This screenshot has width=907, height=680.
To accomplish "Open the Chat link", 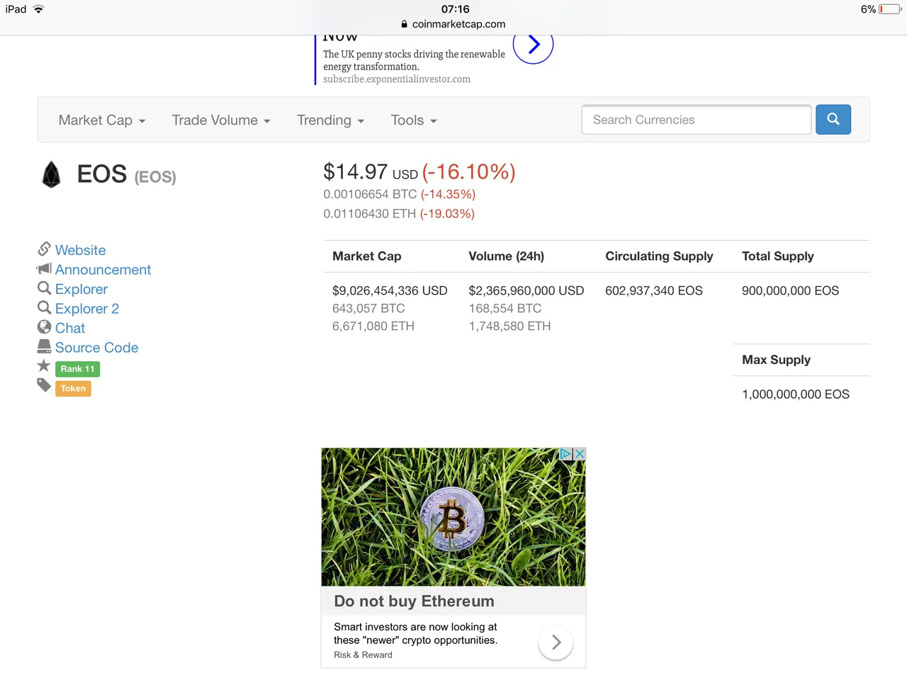I will click(70, 328).
